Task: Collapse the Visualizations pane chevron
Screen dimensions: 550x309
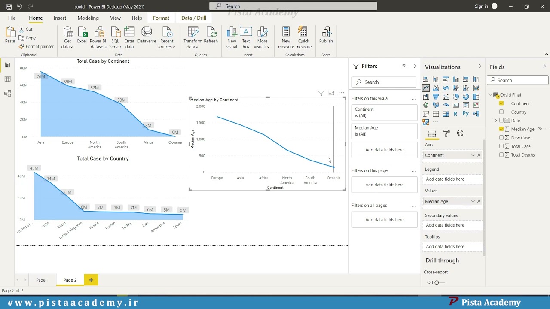Action: click(x=480, y=66)
